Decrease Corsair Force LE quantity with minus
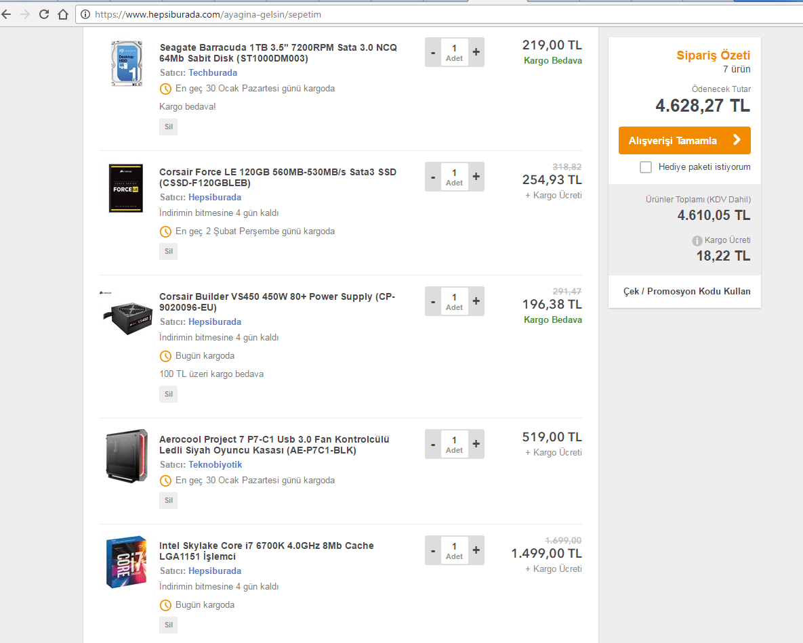The width and height of the screenshot is (803, 643). pos(433,177)
